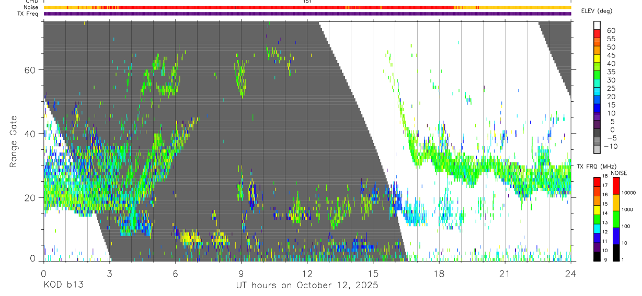Click the '45' label in the ELEV legend

pyautogui.click(x=611, y=55)
